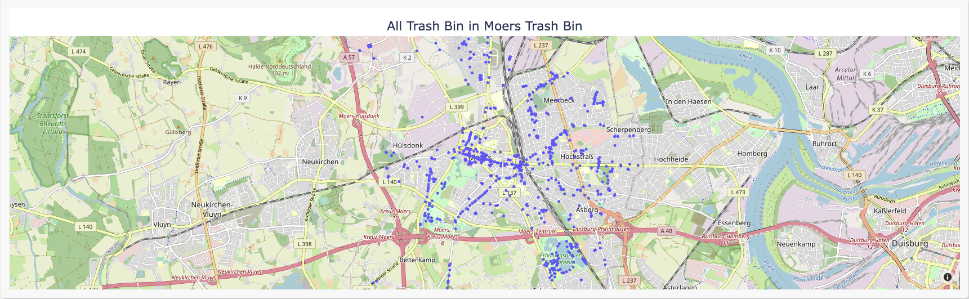
Task: Click the K 10 road shield
Action: (775, 50)
